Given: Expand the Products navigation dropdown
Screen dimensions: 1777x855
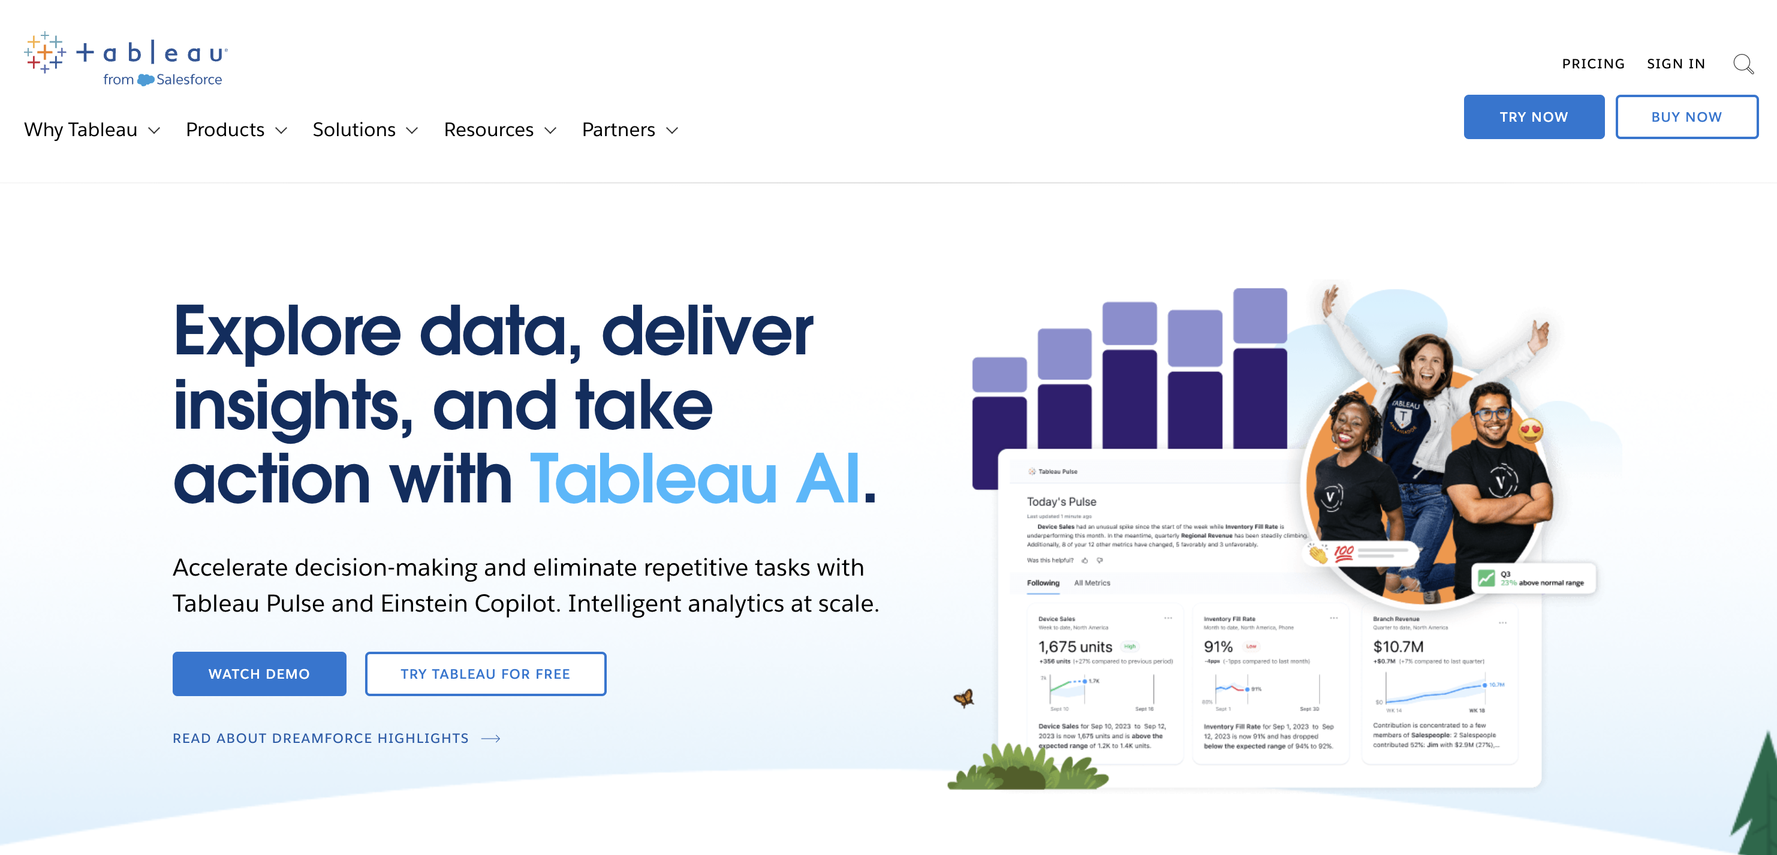Looking at the screenshot, I should [x=236, y=130].
